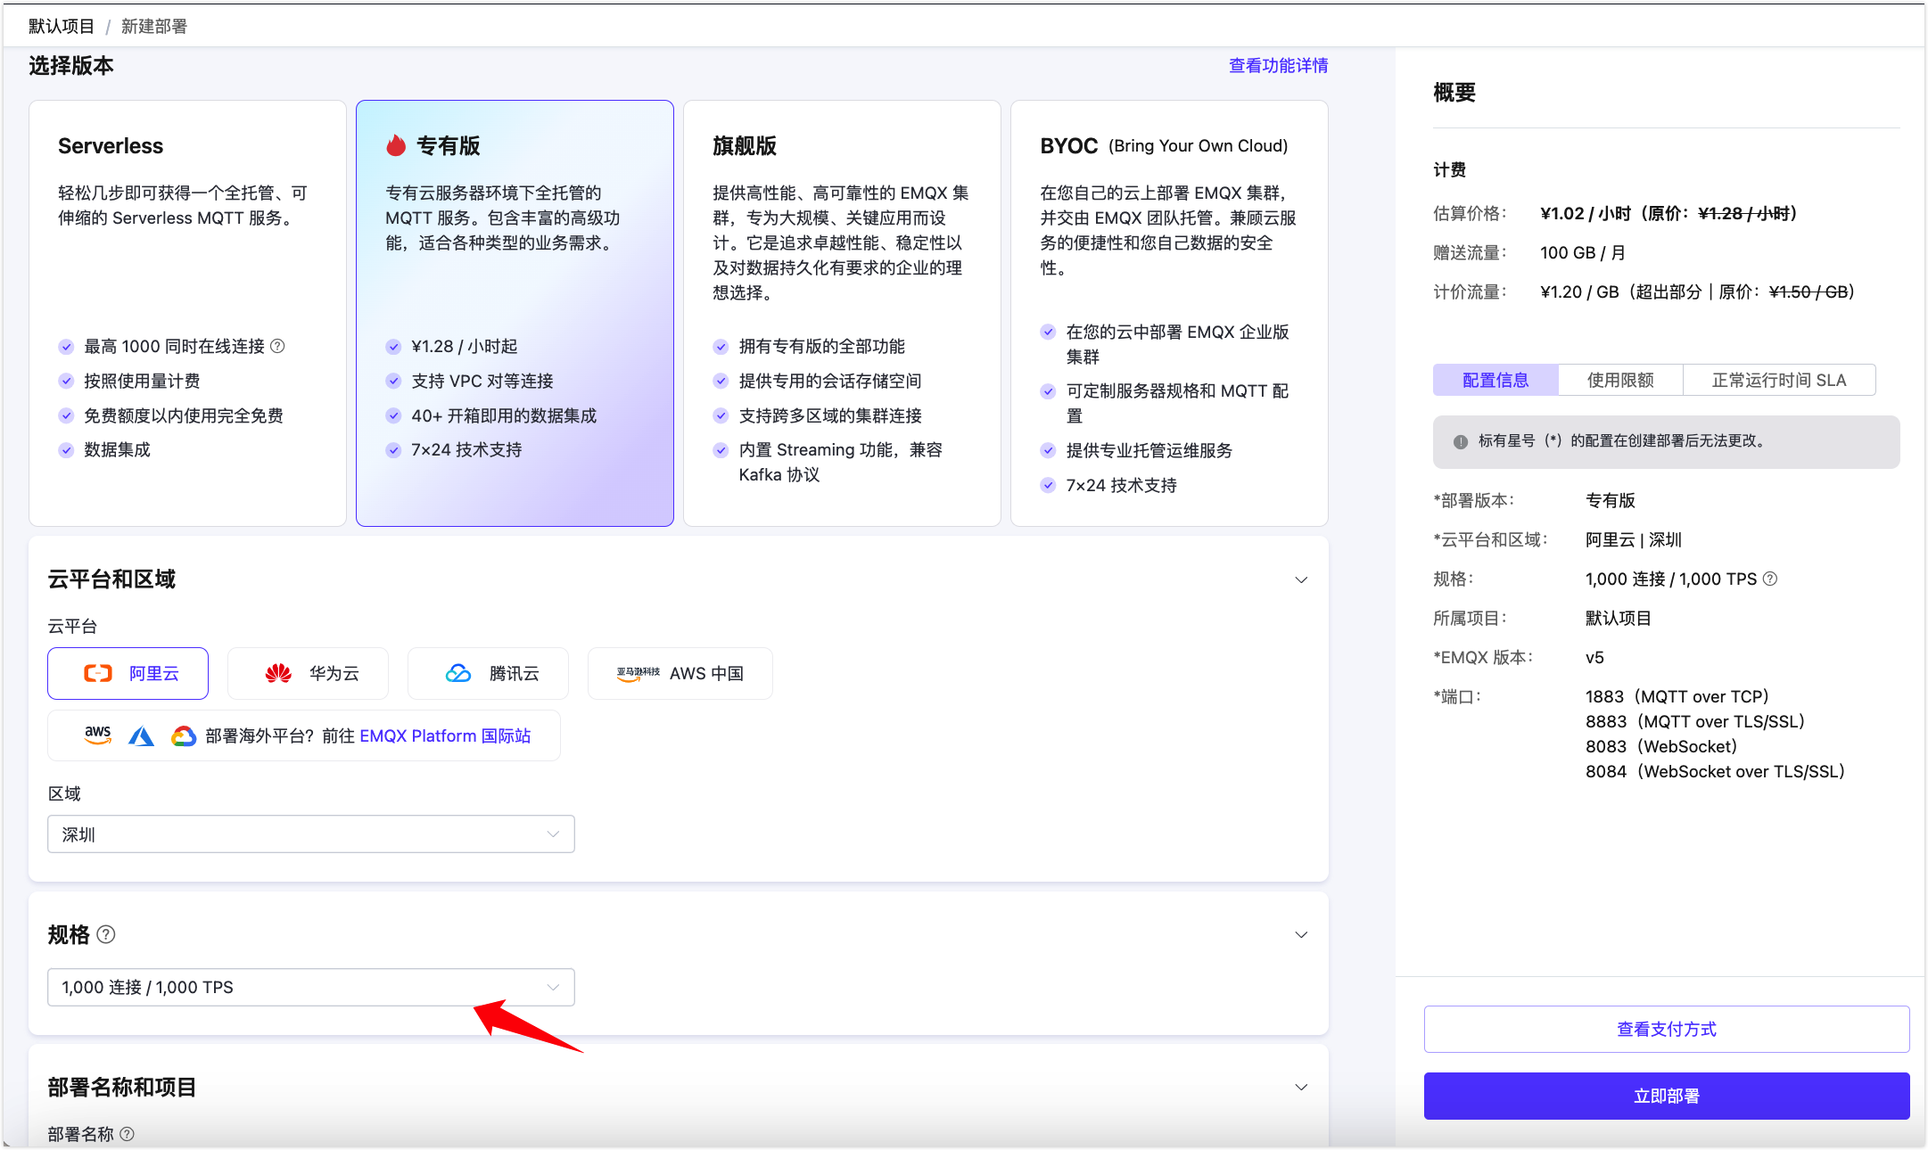Click the 100 GB / 月 traffic value

(1583, 252)
